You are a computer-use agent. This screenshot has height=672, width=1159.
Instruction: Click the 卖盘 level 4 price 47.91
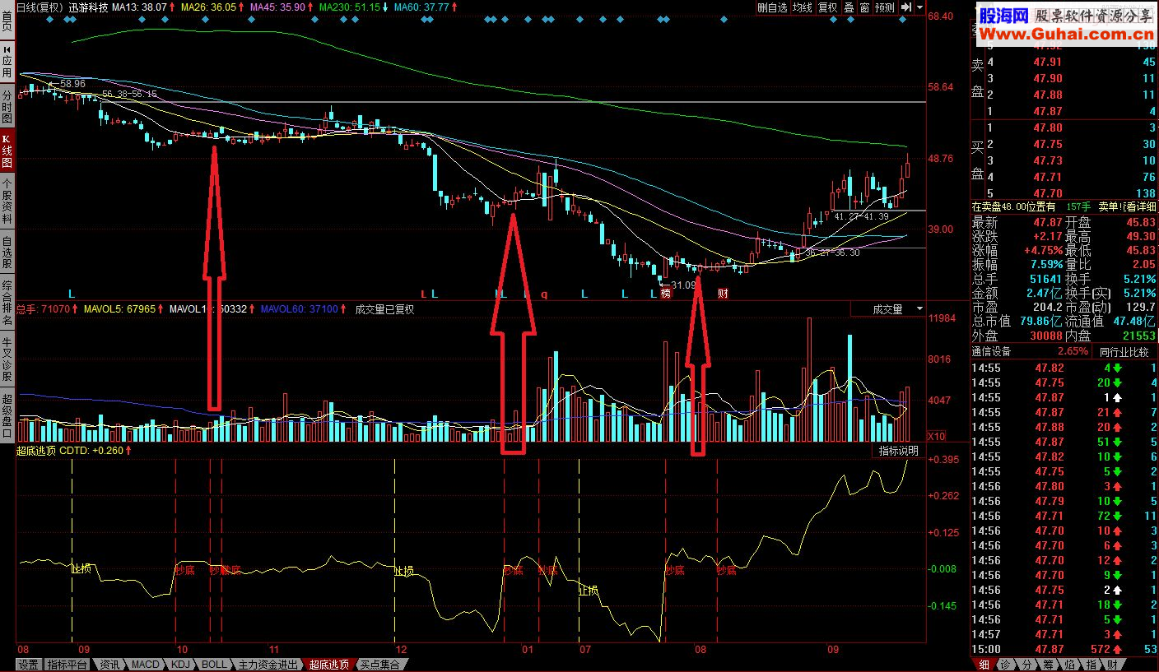[x=1047, y=62]
